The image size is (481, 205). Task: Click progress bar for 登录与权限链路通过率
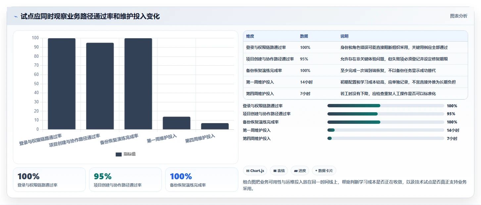(386, 106)
